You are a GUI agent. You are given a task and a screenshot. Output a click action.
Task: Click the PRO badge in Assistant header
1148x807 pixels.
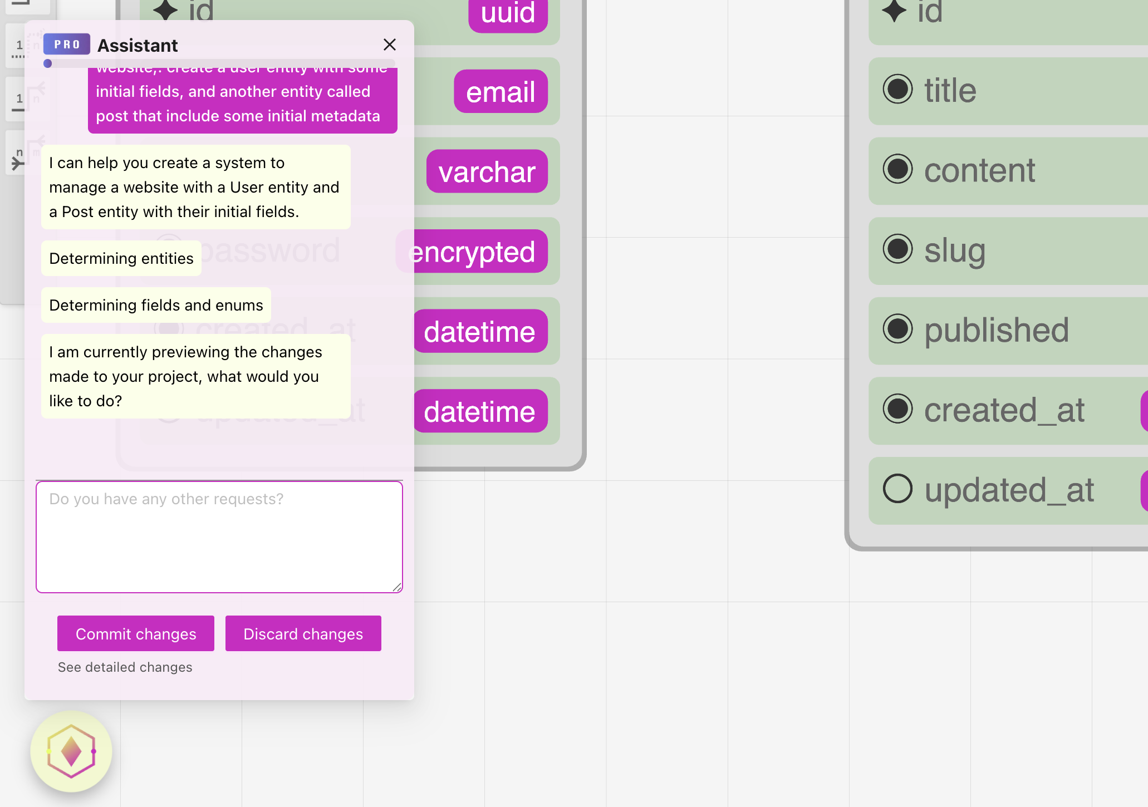click(x=67, y=45)
